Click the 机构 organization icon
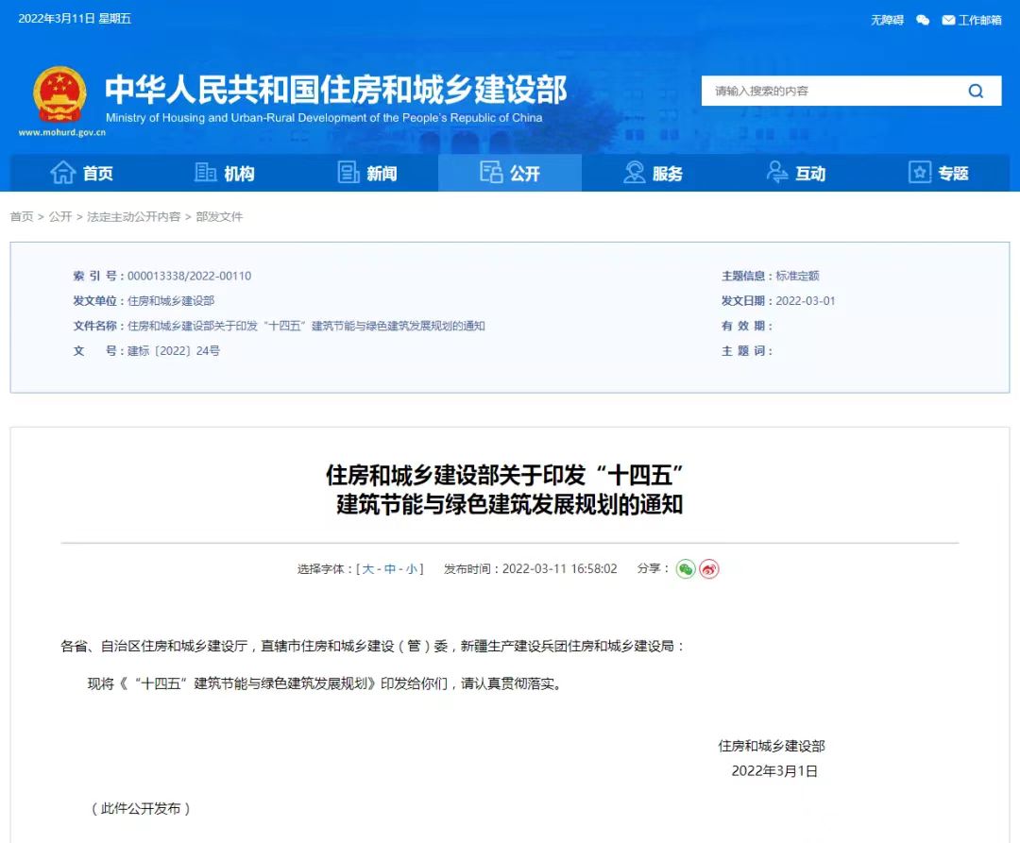1020x843 pixels. click(x=206, y=173)
